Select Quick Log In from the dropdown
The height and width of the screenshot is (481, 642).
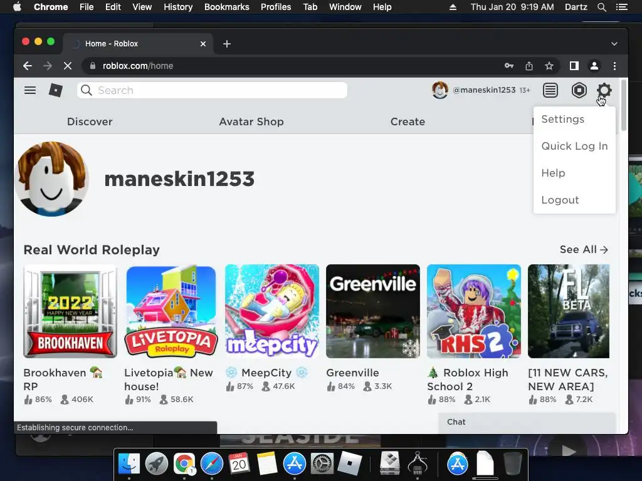point(574,146)
